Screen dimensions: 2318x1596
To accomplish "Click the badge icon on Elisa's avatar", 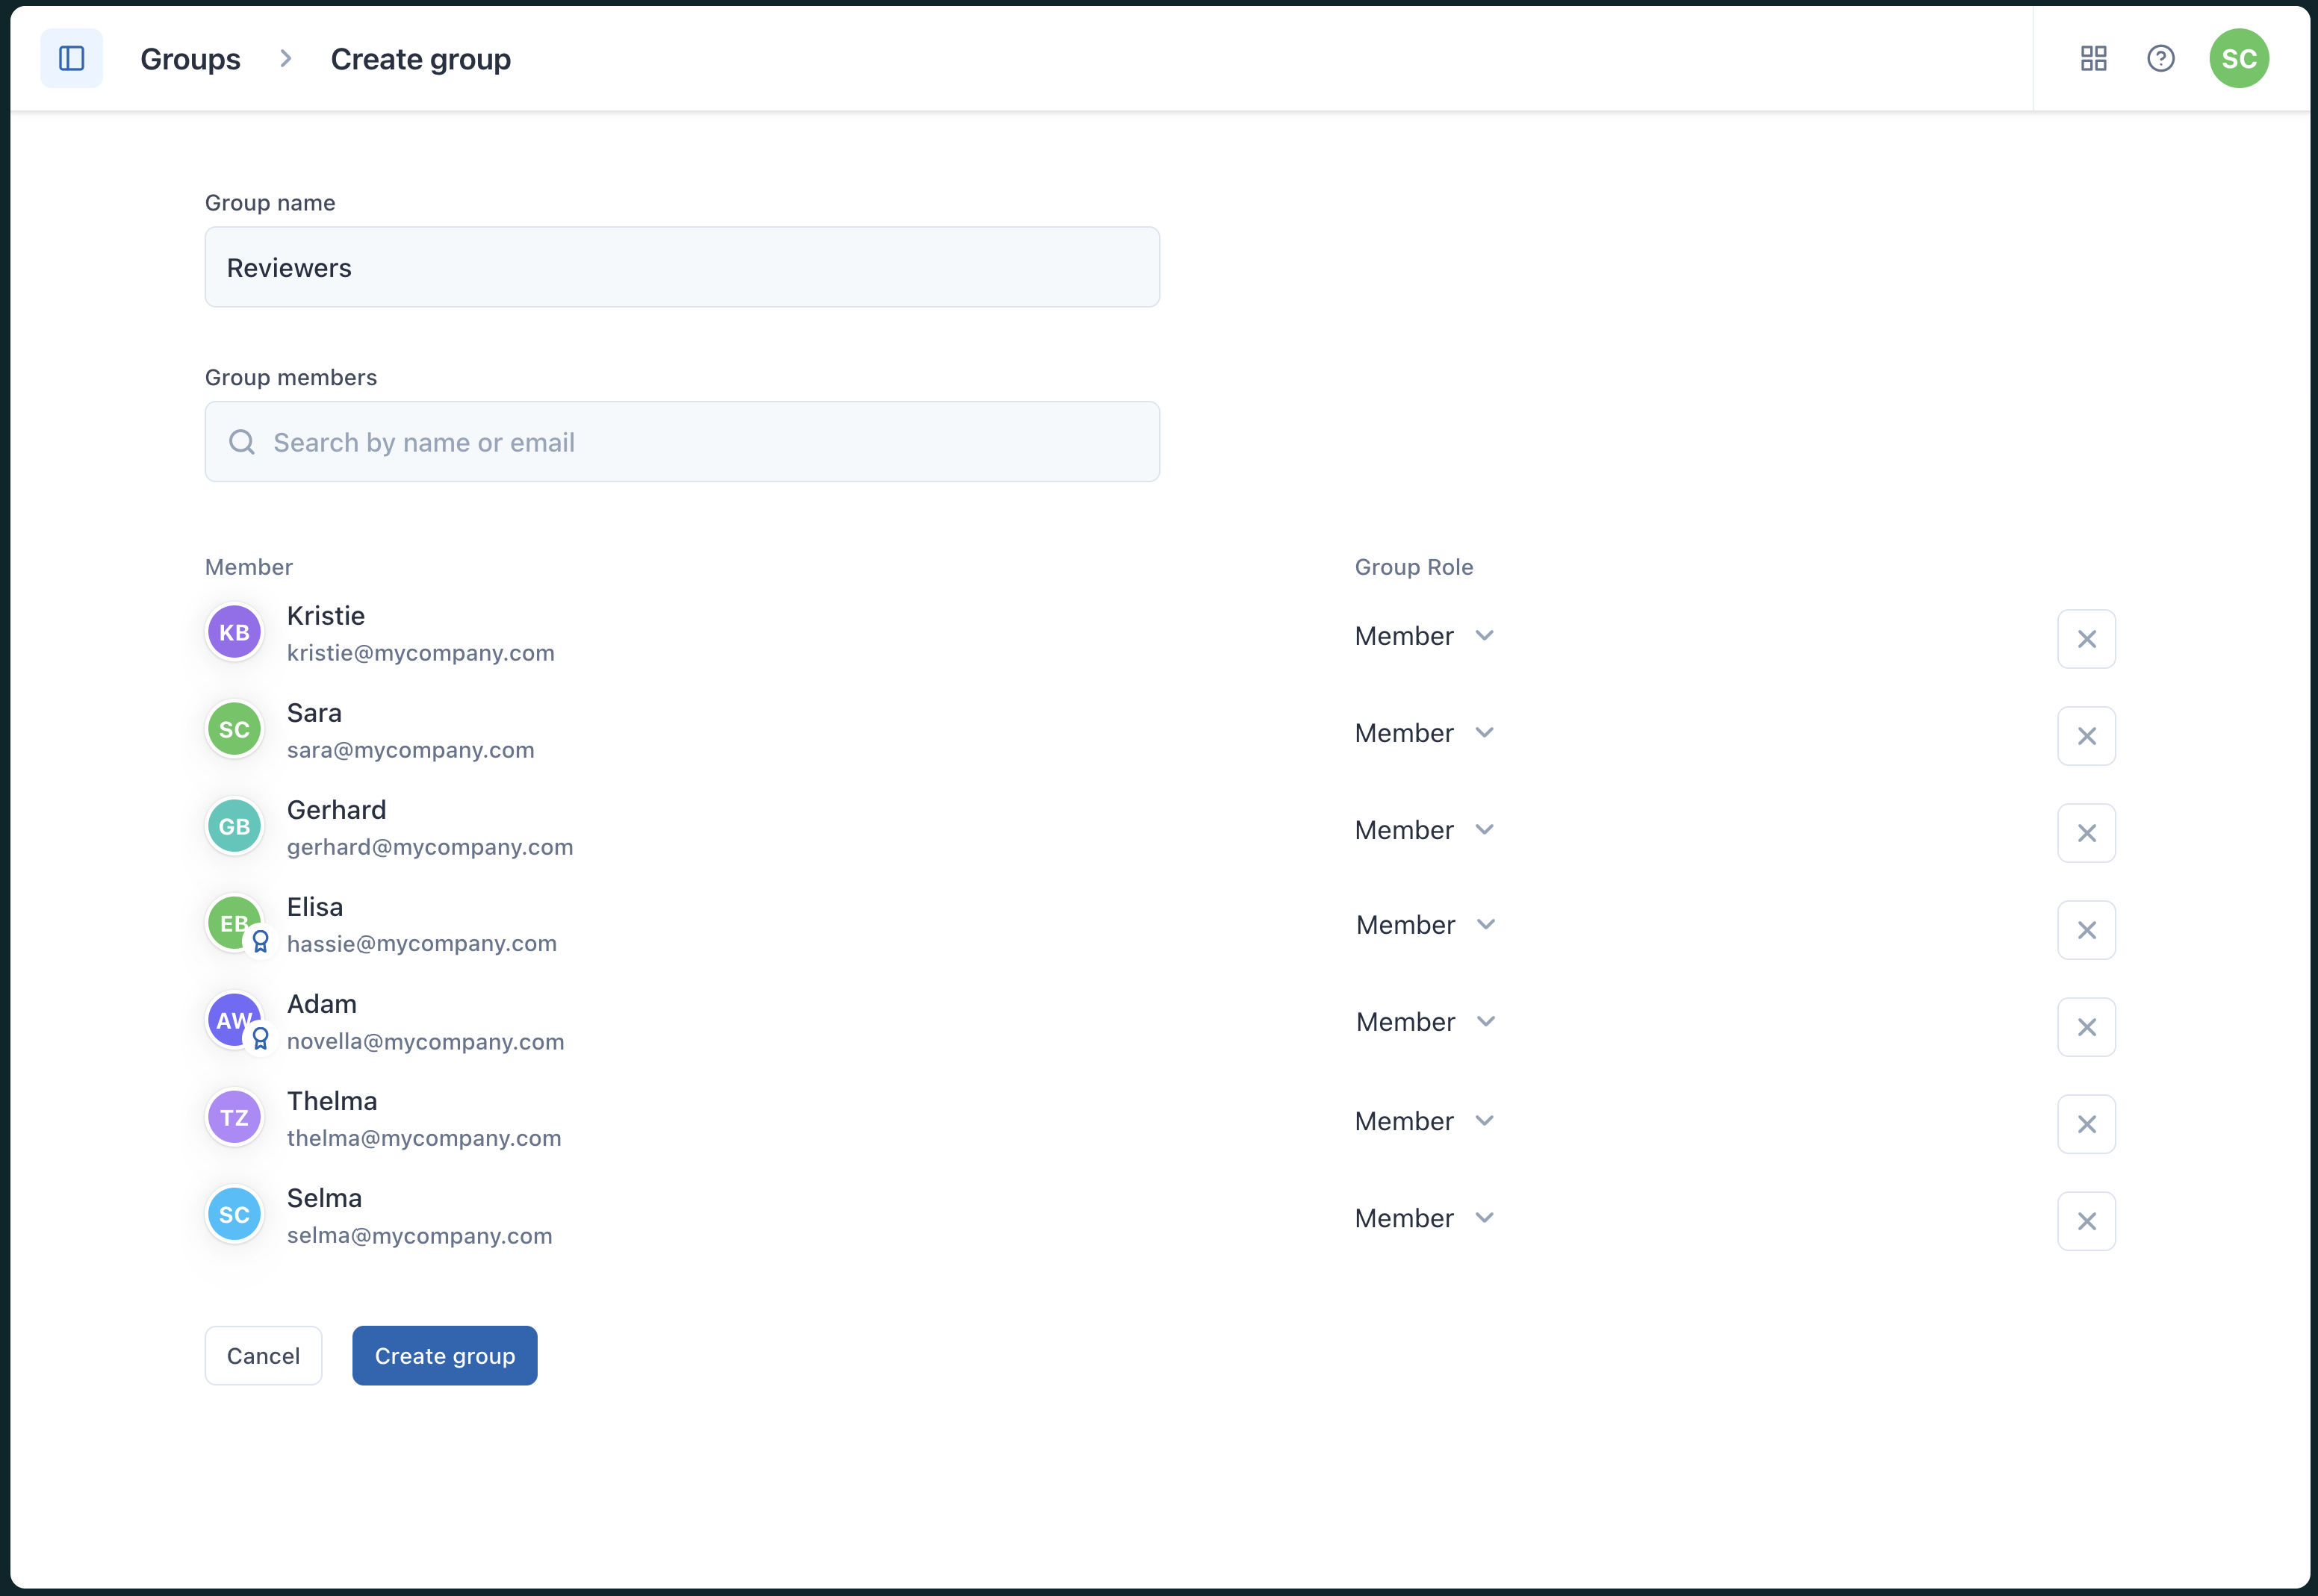I will (x=260, y=942).
